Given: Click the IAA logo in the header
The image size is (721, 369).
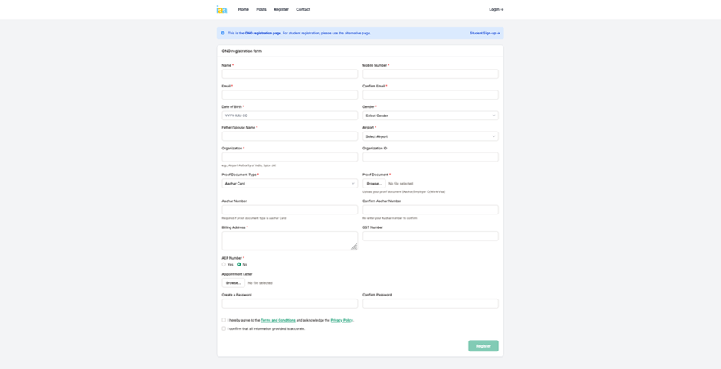Looking at the screenshot, I should click(x=221, y=9).
